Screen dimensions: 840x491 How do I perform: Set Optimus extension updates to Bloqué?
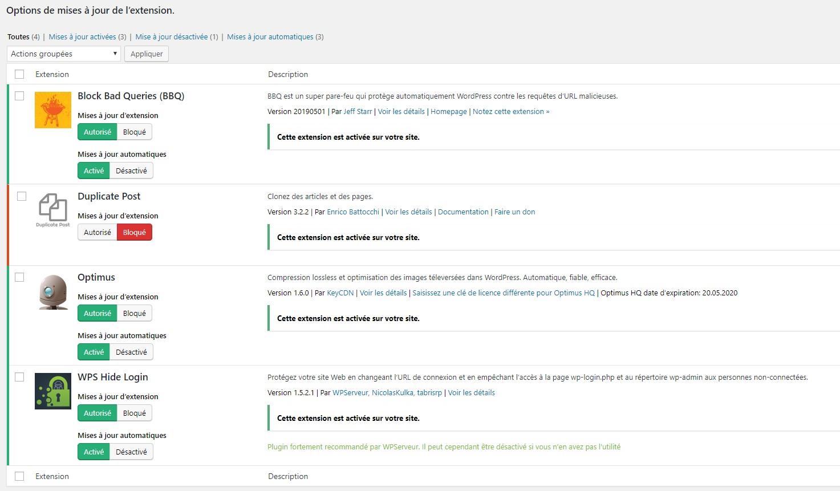coord(135,313)
